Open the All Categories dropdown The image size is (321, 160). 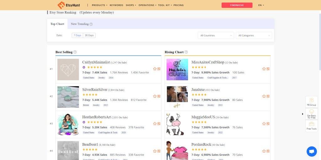pos(254,36)
